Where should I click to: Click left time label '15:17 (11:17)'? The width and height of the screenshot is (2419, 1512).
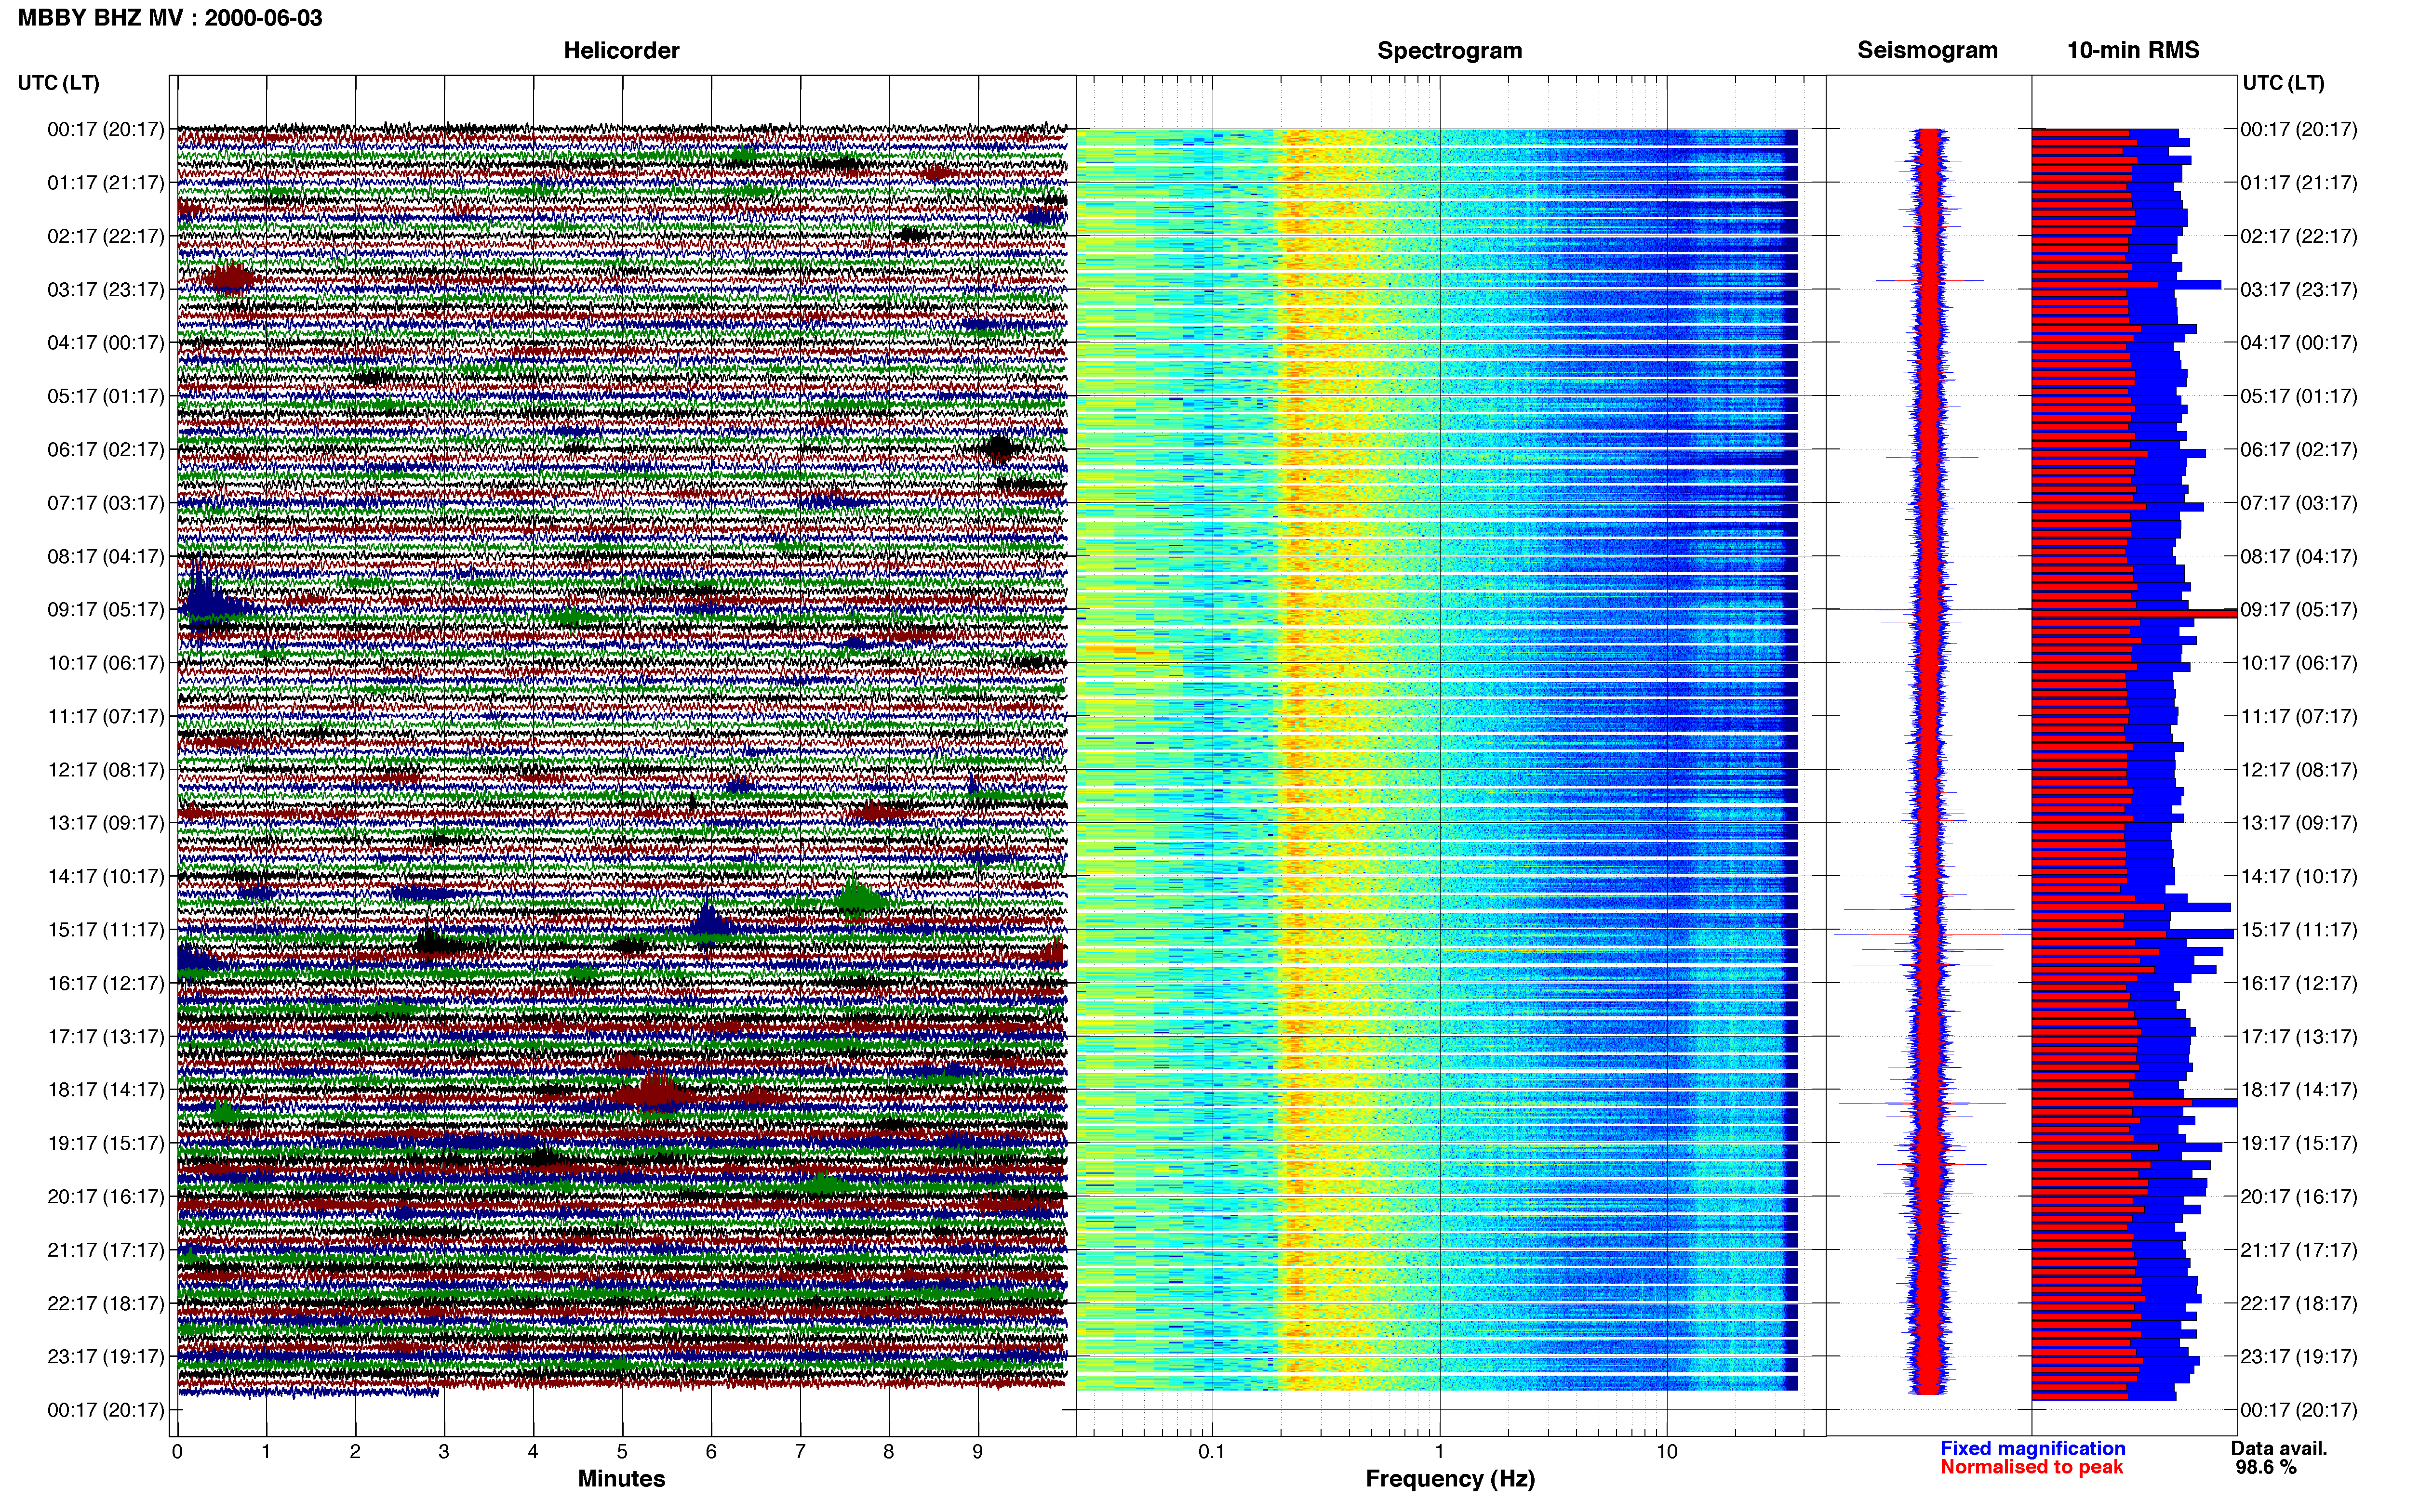pyautogui.click(x=106, y=929)
